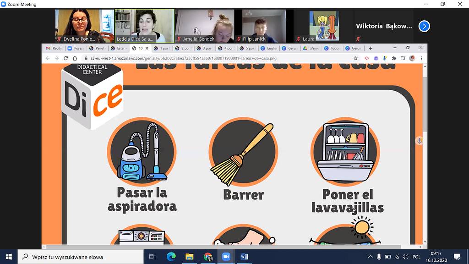The image size is (469, 264).
Task: Select Laura's cartoon avatar thumbnail
Action: pos(324,26)
